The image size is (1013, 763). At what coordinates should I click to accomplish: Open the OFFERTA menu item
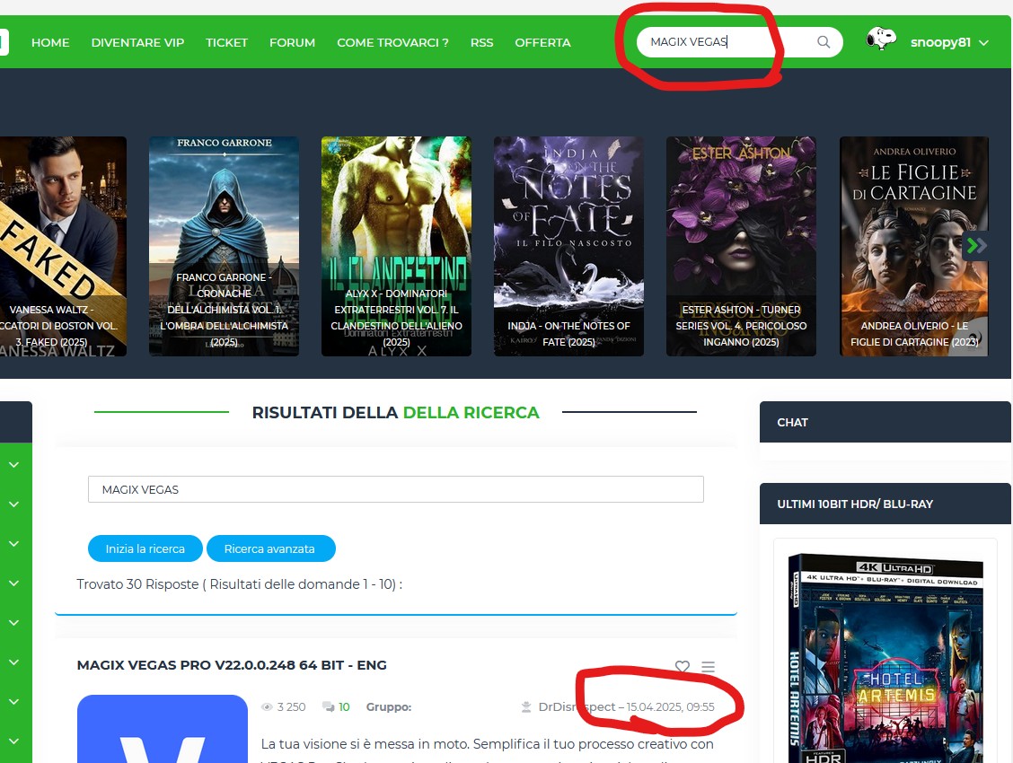coord(542,42)
